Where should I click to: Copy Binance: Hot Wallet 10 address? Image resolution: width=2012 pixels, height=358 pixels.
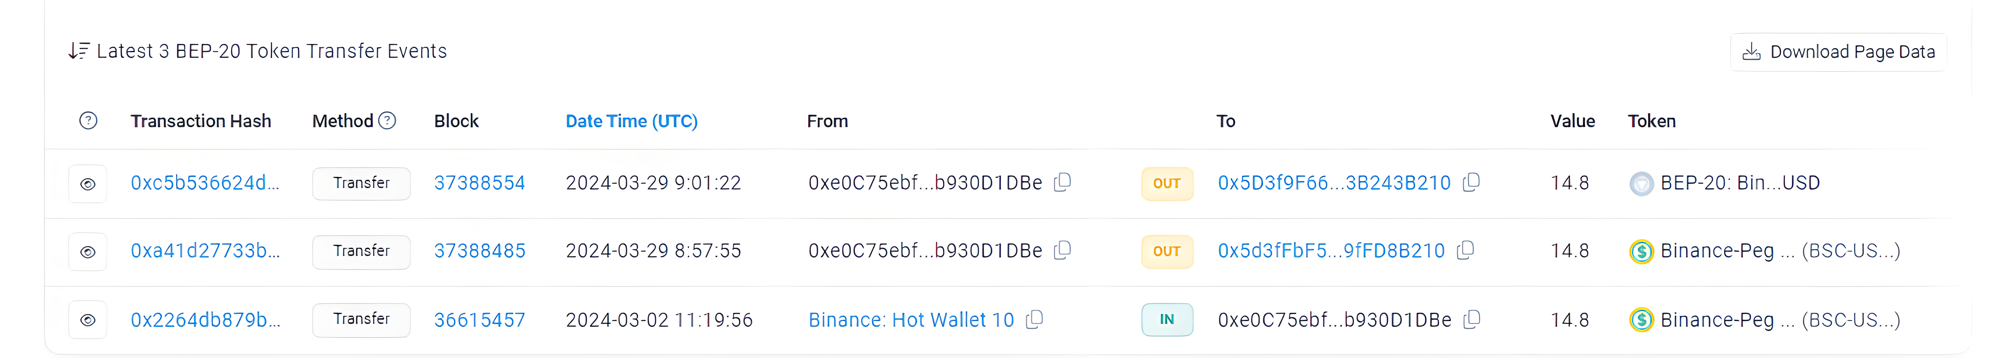pos(1034,319)
